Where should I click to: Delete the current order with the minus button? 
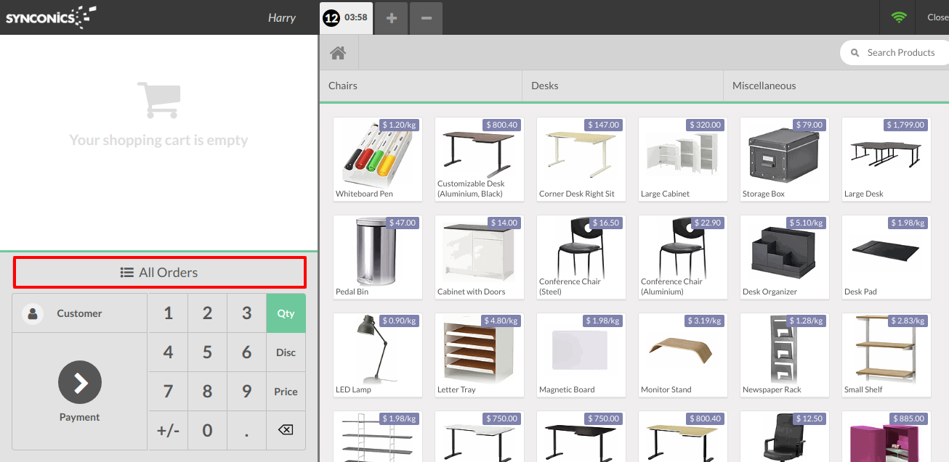[x=427, y=17]
